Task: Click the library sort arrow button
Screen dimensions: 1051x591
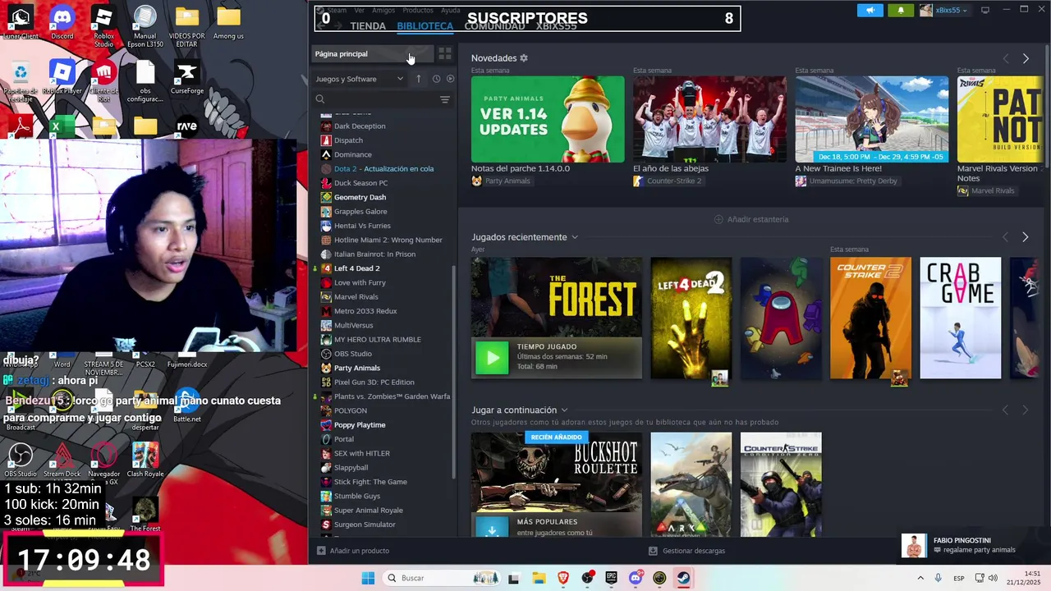Action: (x=418, y=79)
